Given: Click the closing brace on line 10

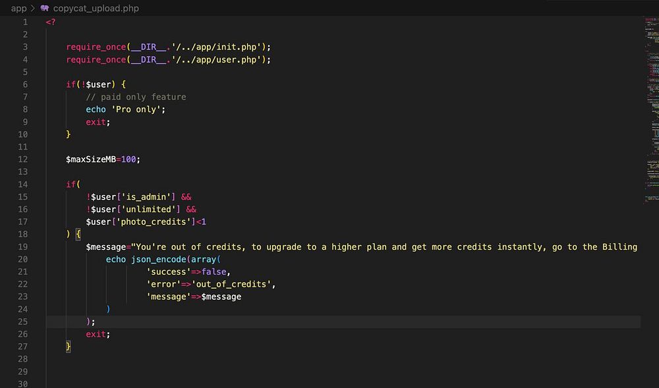Looking at the screenshot, I should (69, 134).
